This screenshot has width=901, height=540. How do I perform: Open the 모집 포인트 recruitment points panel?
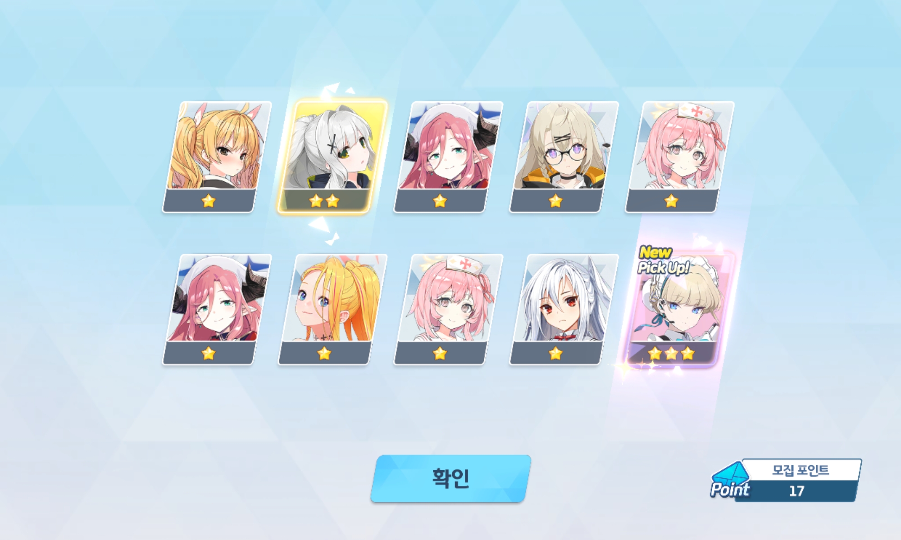pyautogui.click(x=786, y=480)
